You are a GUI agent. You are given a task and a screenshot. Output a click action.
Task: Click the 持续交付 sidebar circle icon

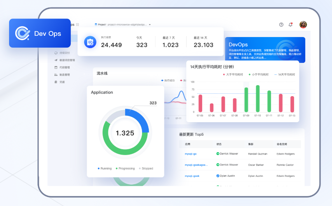[x=56, y=53]
